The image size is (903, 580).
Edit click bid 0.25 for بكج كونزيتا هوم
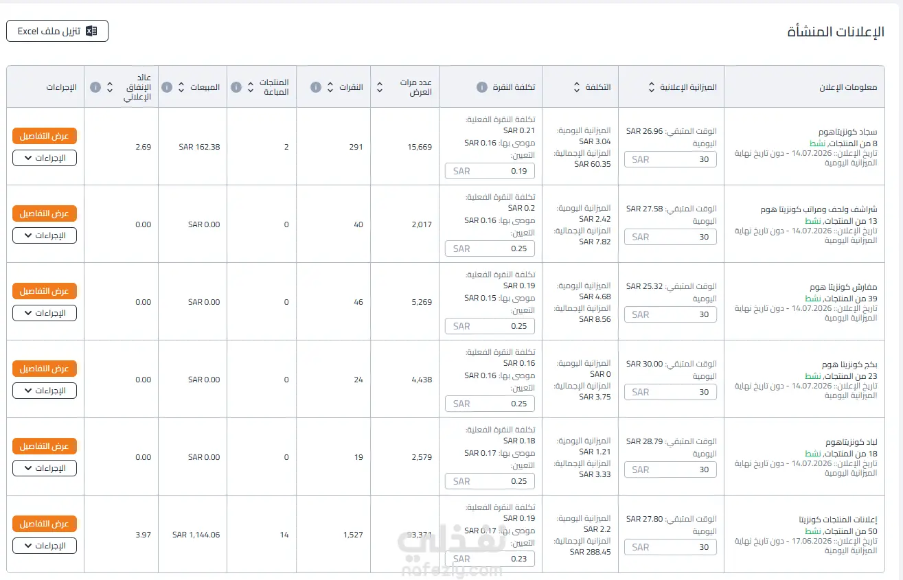pyautogui.click(x=490, y=404)
